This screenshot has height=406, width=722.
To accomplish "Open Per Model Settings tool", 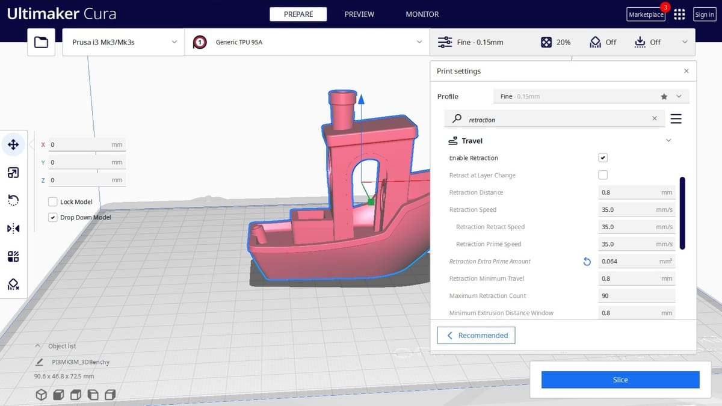I will point(13,257).
